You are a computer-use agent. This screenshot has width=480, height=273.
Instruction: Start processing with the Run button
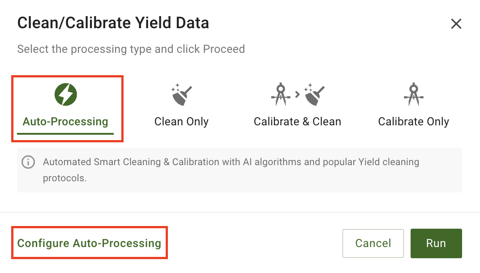(436, 243)
